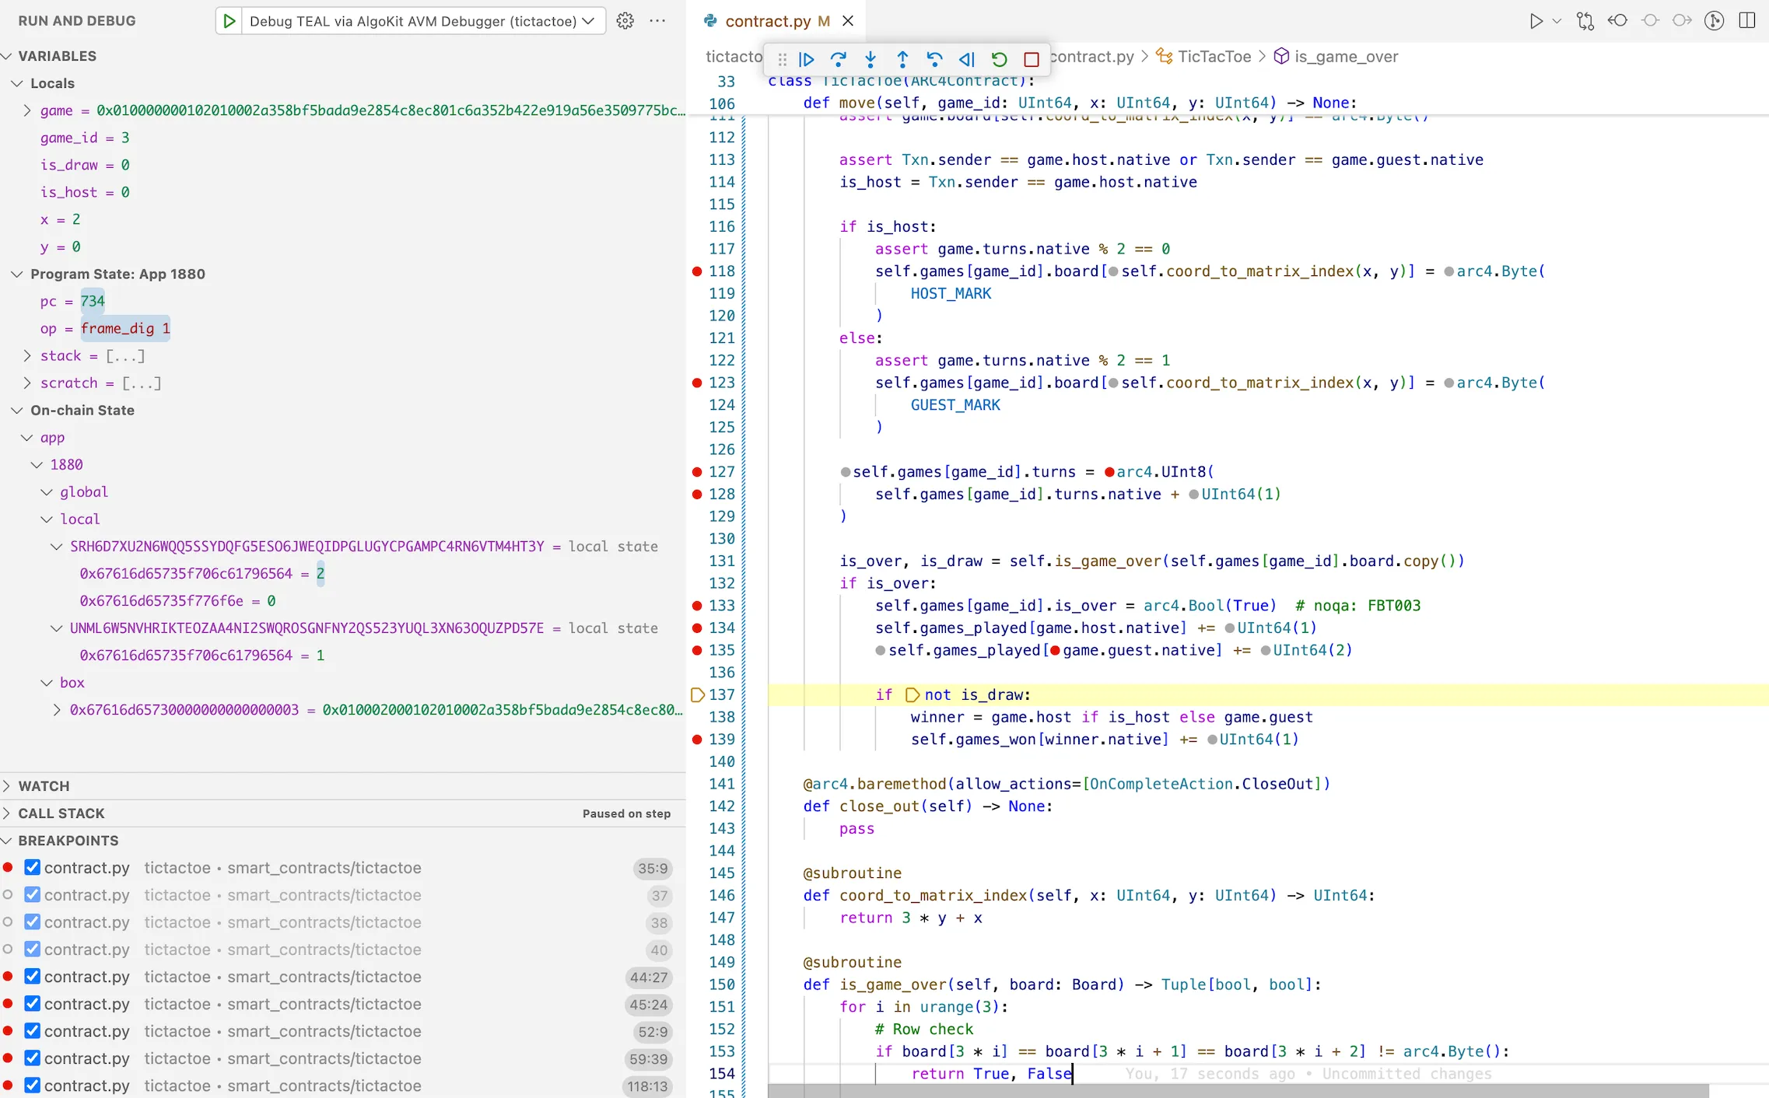The height and width of the screenshot is (1098, 1769).
Task: Step out of the current function
Action: [902, 59]
